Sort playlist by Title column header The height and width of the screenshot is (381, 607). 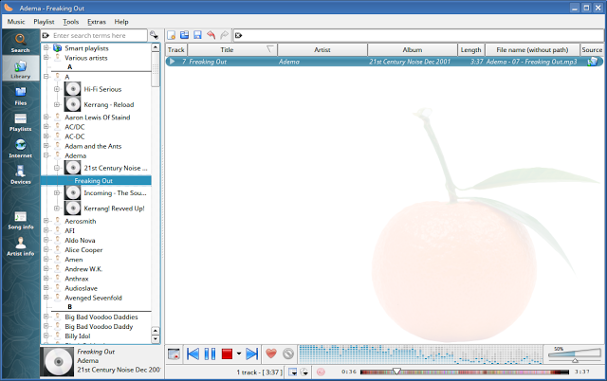(231, 50)
